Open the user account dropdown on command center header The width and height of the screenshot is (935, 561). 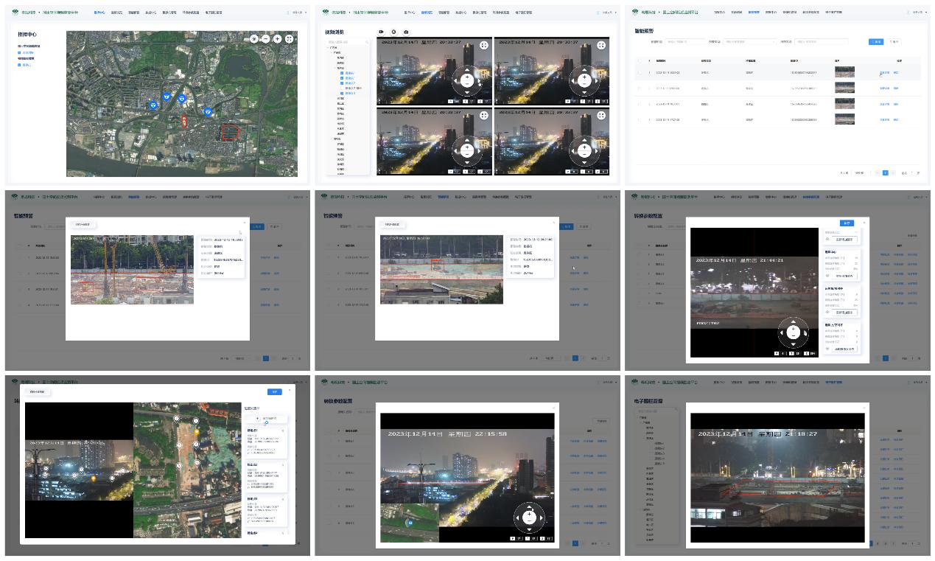[x=298, y=13]
